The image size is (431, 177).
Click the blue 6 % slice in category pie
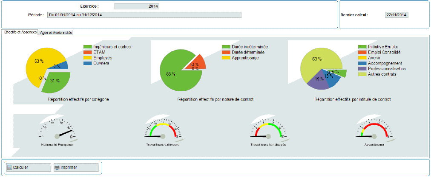pos(60,66)
